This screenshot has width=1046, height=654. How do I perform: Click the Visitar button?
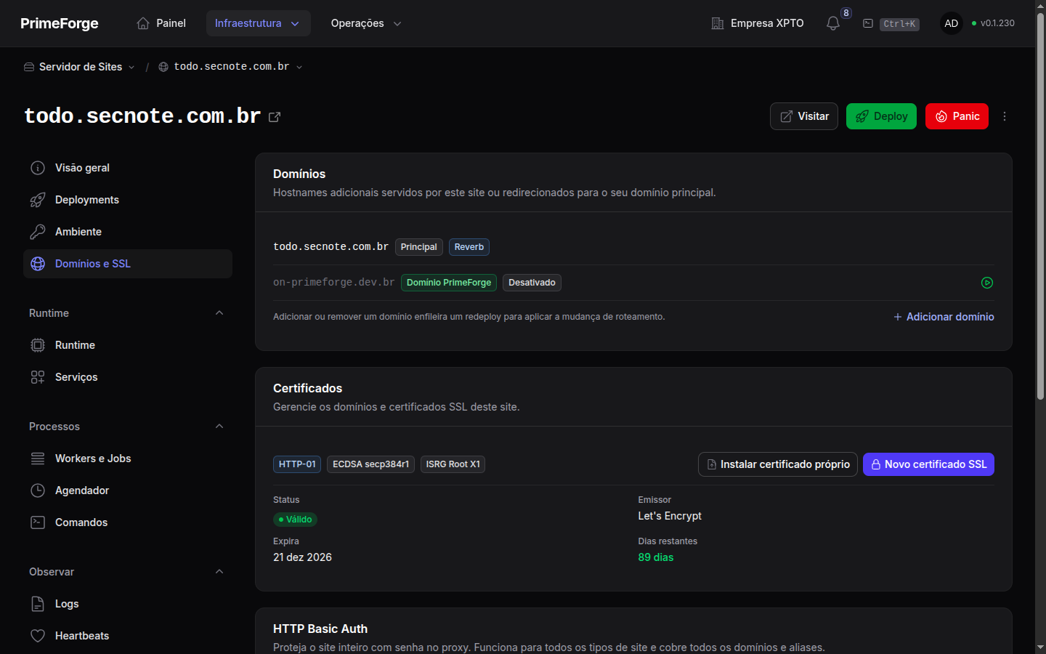804,116
